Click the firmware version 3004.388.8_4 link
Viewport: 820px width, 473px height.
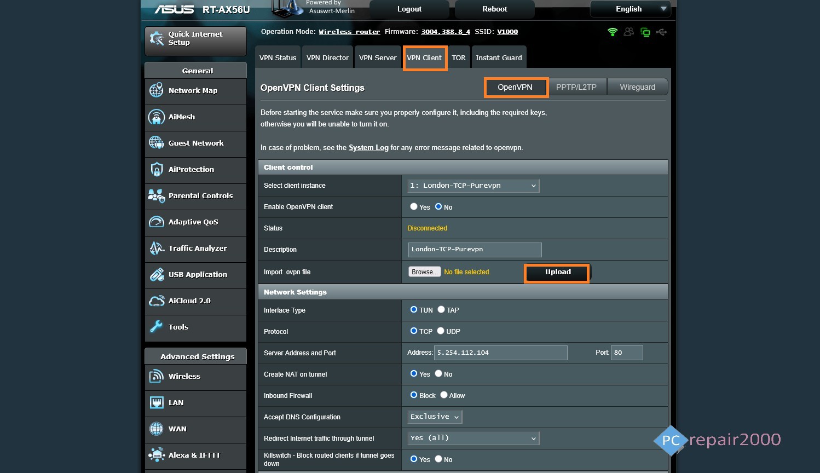pos(446,32)
